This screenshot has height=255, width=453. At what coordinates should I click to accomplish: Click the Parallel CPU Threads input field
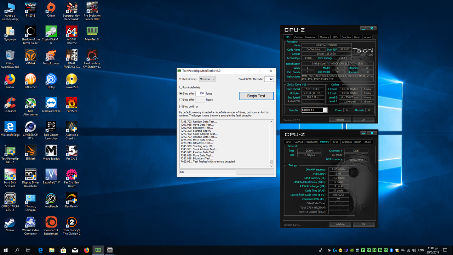(x=269, y=79)
